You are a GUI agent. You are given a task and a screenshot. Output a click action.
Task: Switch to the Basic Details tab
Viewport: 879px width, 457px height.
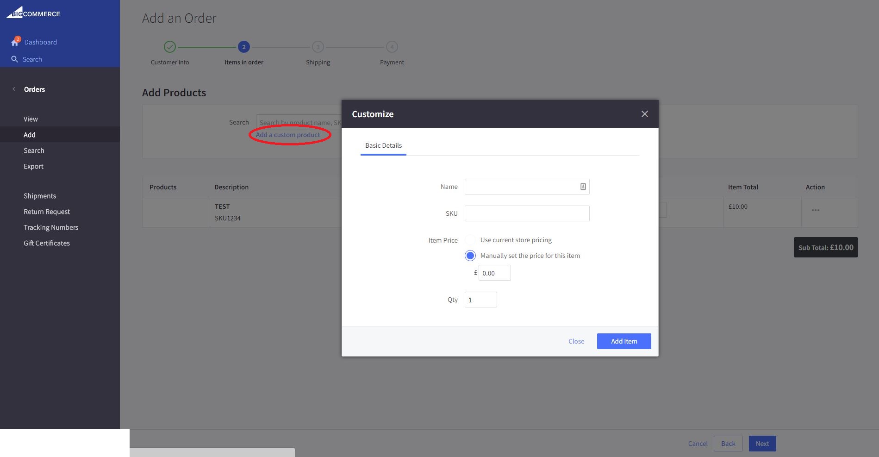click(383, 145)
